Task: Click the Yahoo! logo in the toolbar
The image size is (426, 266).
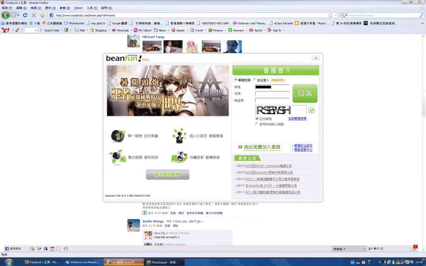Action: tap(5, 30)
